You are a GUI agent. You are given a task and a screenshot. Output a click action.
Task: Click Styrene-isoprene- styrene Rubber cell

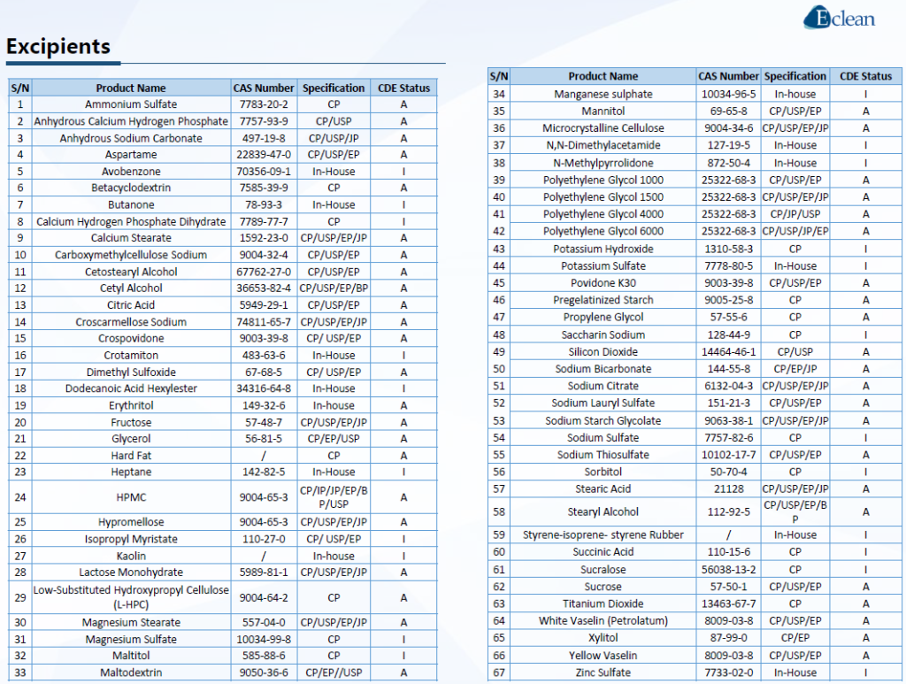point(603,535)
